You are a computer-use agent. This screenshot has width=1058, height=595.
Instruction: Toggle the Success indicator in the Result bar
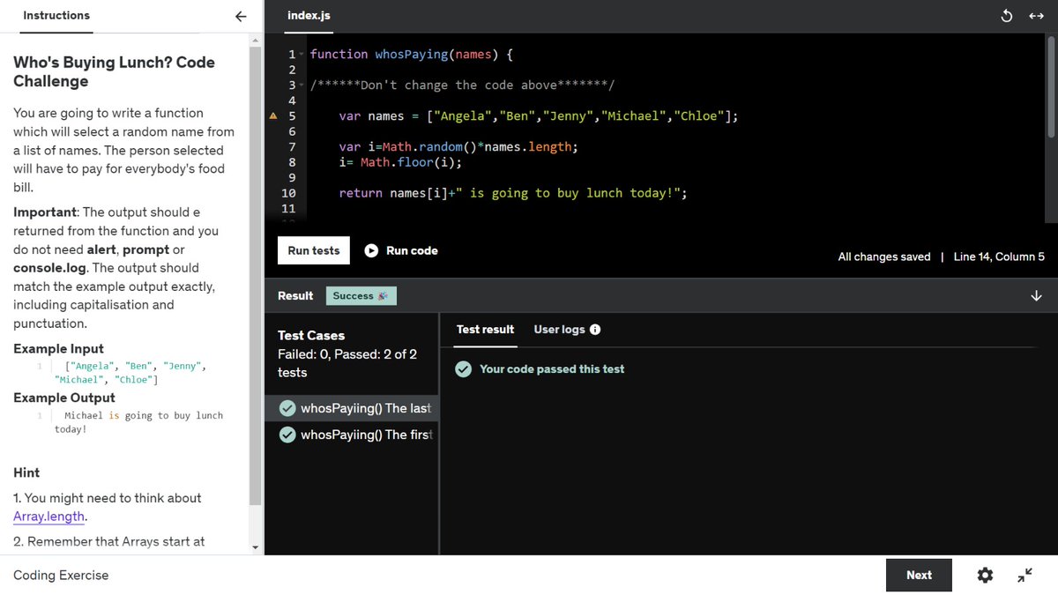point(361,295)
